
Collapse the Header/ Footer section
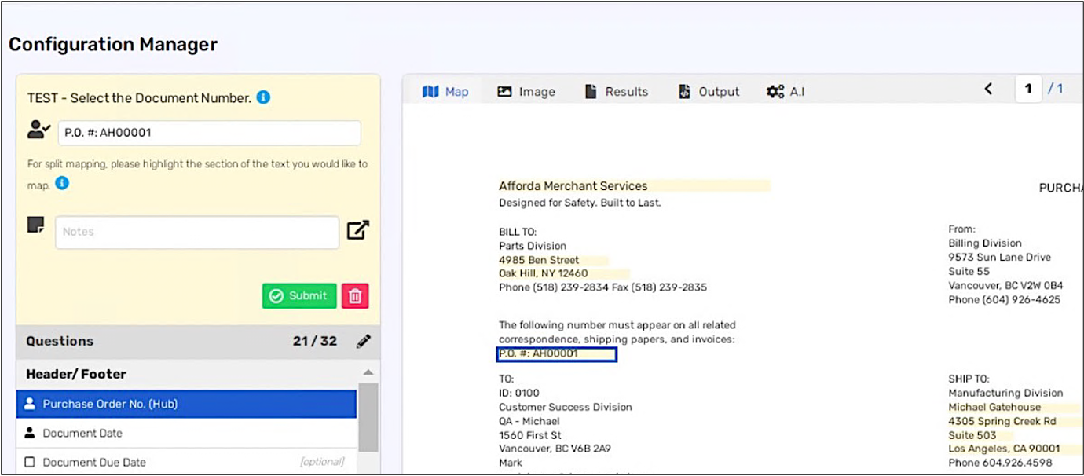tap(368, 373)
